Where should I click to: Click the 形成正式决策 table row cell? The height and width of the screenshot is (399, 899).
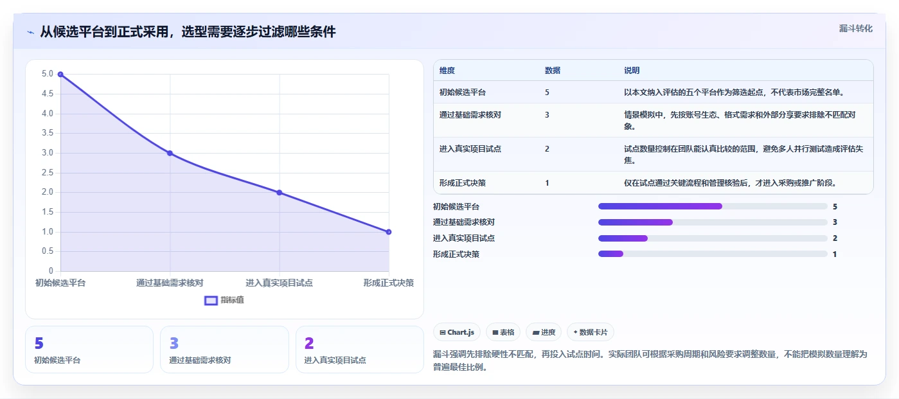click(463, 183)
